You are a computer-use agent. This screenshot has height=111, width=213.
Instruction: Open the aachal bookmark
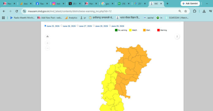pos(149,18)
